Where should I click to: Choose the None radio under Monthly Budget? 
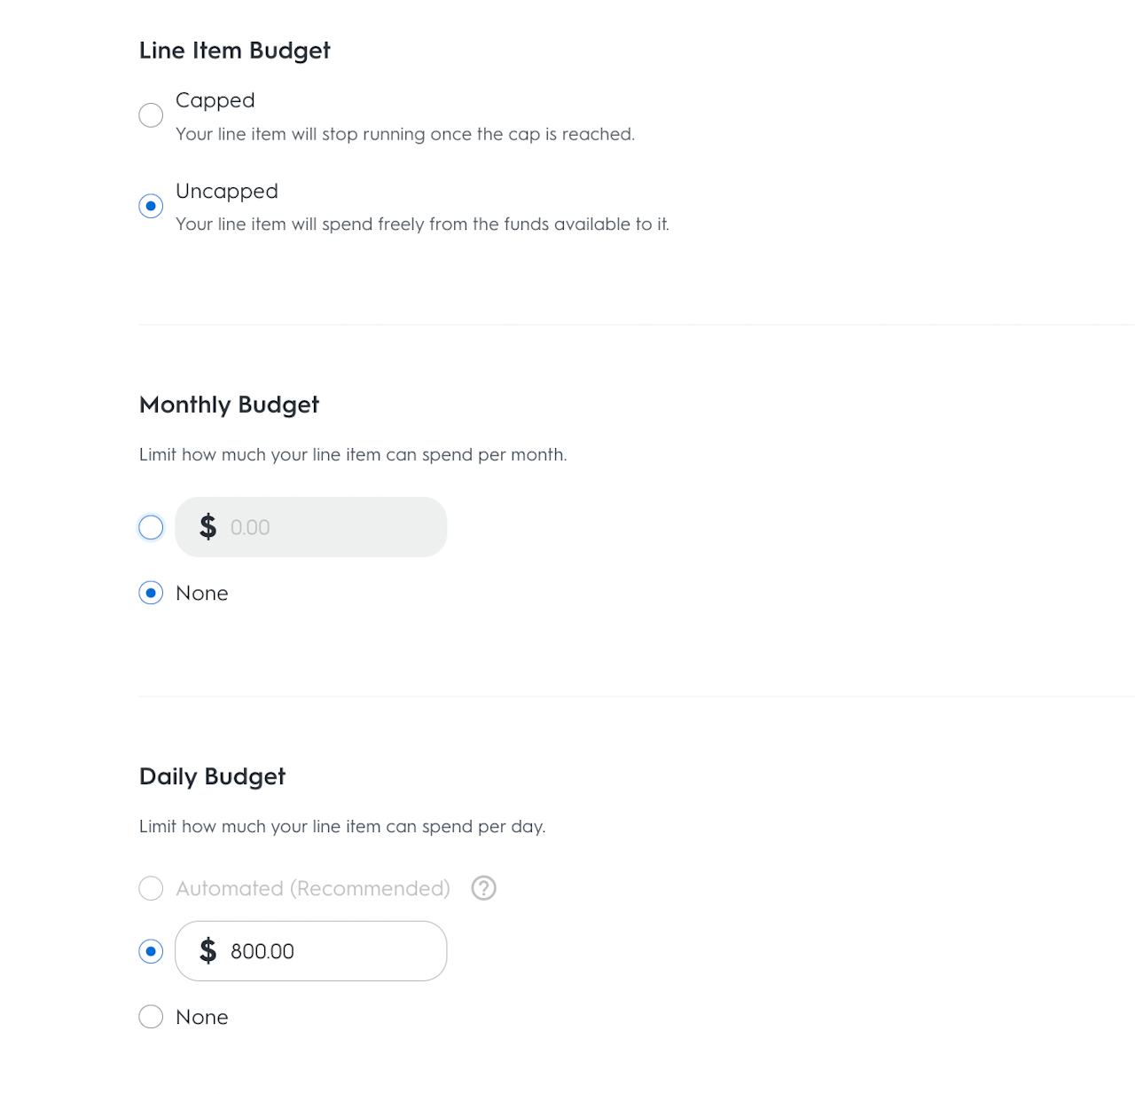pyautogui.click(x=151, y=593)
